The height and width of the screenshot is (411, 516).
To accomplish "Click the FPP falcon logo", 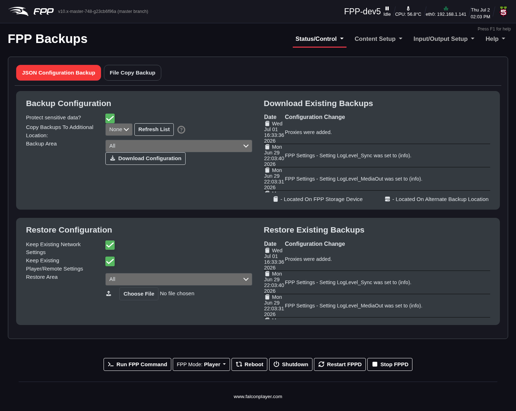I will tap(31, 11).
